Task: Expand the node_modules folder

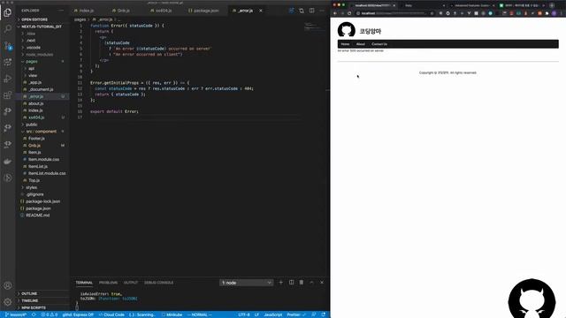Action: 39,55
